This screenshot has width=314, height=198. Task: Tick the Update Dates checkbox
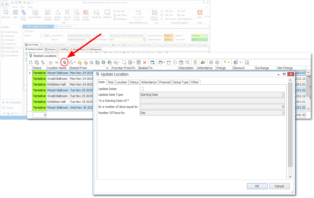point(142,89)
